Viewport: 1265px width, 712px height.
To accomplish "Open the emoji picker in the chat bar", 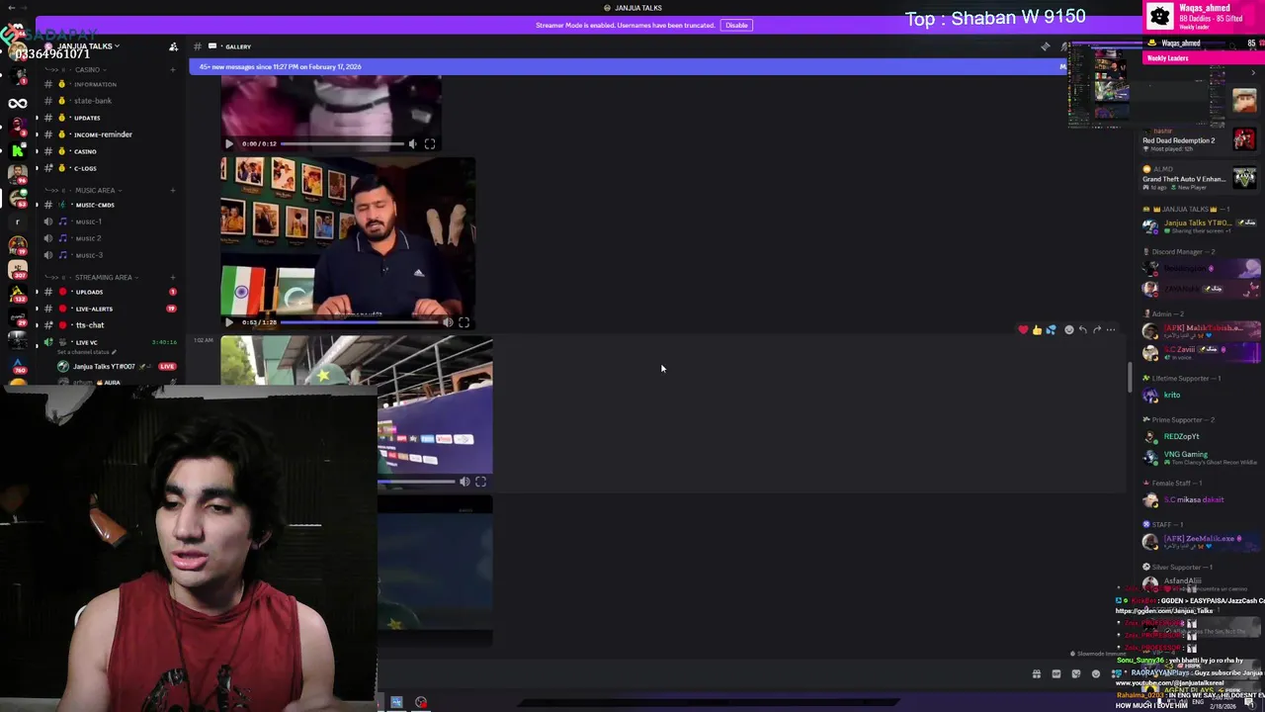I will [x=1096, y=674].
